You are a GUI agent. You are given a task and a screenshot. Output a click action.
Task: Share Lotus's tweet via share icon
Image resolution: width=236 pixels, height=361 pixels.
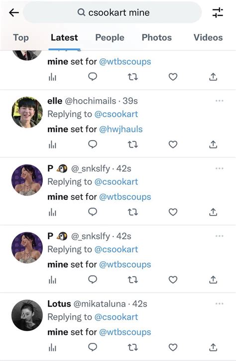click(213, 347)
